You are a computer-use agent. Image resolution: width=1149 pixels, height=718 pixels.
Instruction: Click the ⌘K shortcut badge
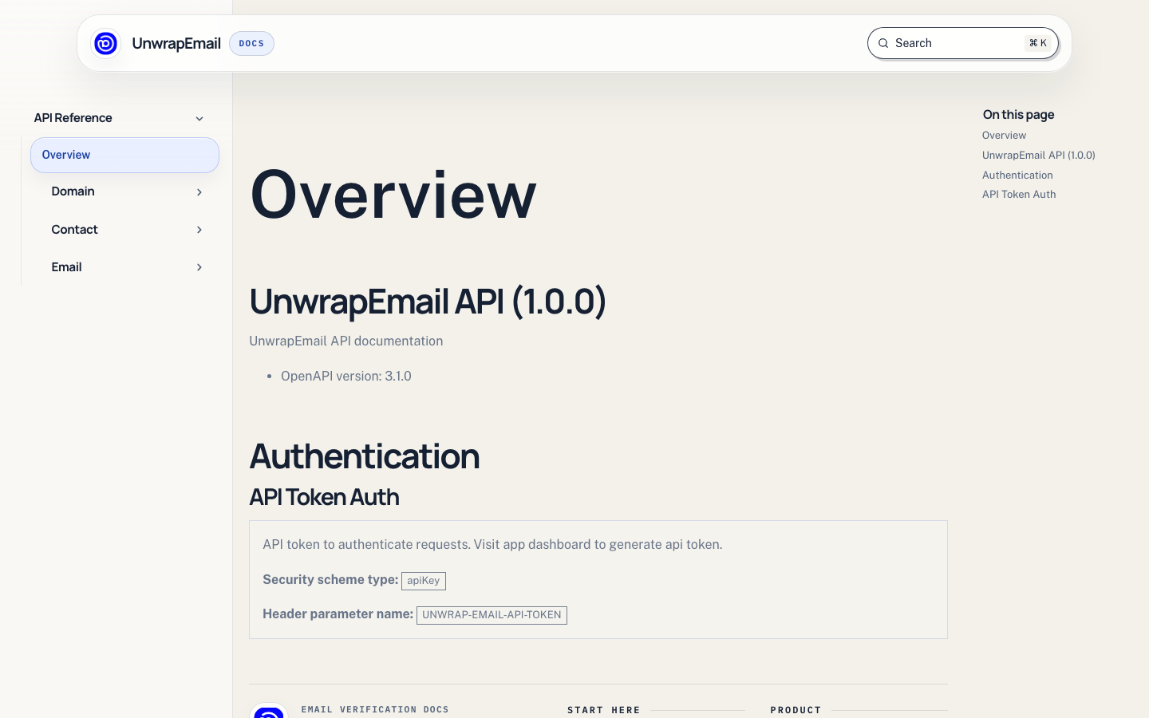point(1038,43)
